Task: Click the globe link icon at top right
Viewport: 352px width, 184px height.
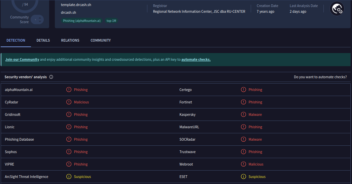Action: coord(337,9)
